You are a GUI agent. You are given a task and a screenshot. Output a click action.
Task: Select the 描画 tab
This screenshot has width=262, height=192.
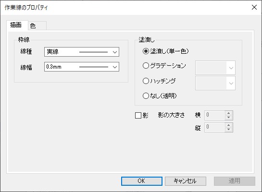(x=17, y=25)
